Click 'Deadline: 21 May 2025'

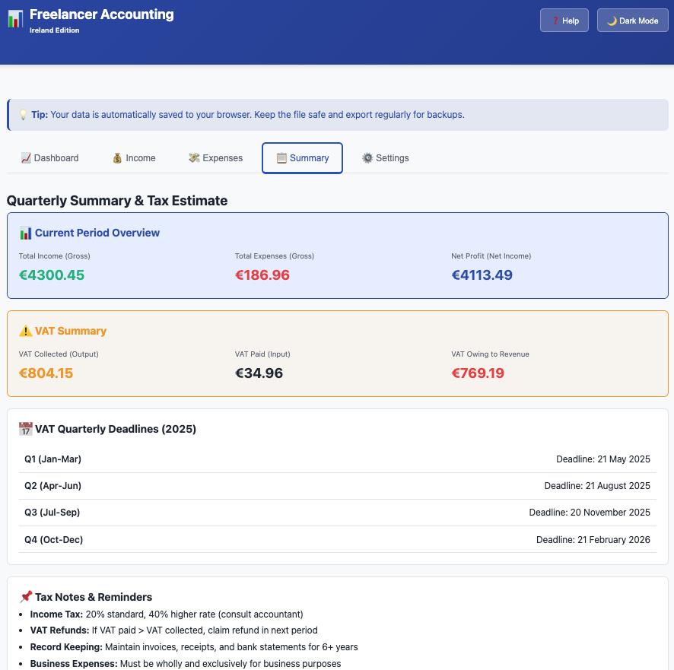[603, 459]
